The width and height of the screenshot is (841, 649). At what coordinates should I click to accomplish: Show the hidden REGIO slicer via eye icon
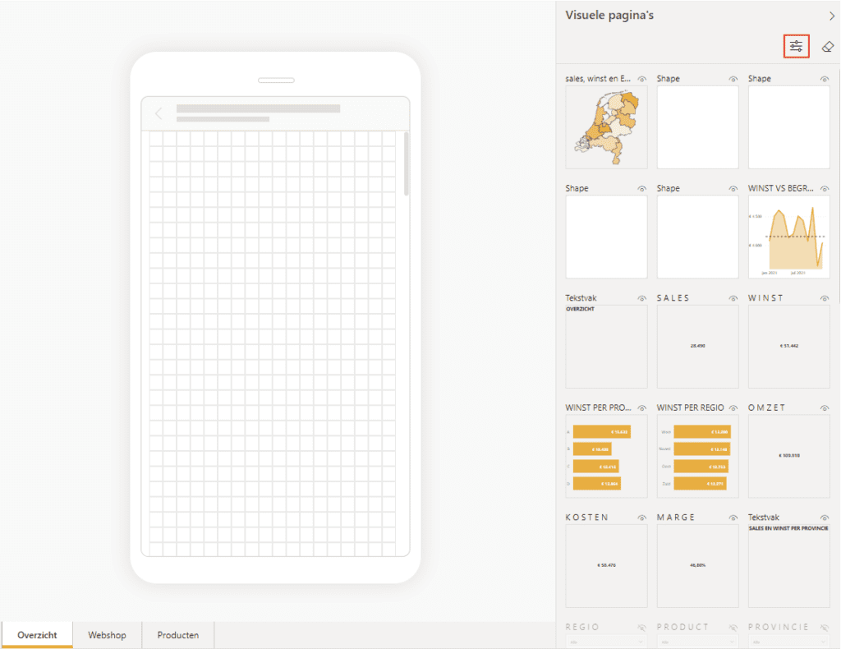[641, 628]
